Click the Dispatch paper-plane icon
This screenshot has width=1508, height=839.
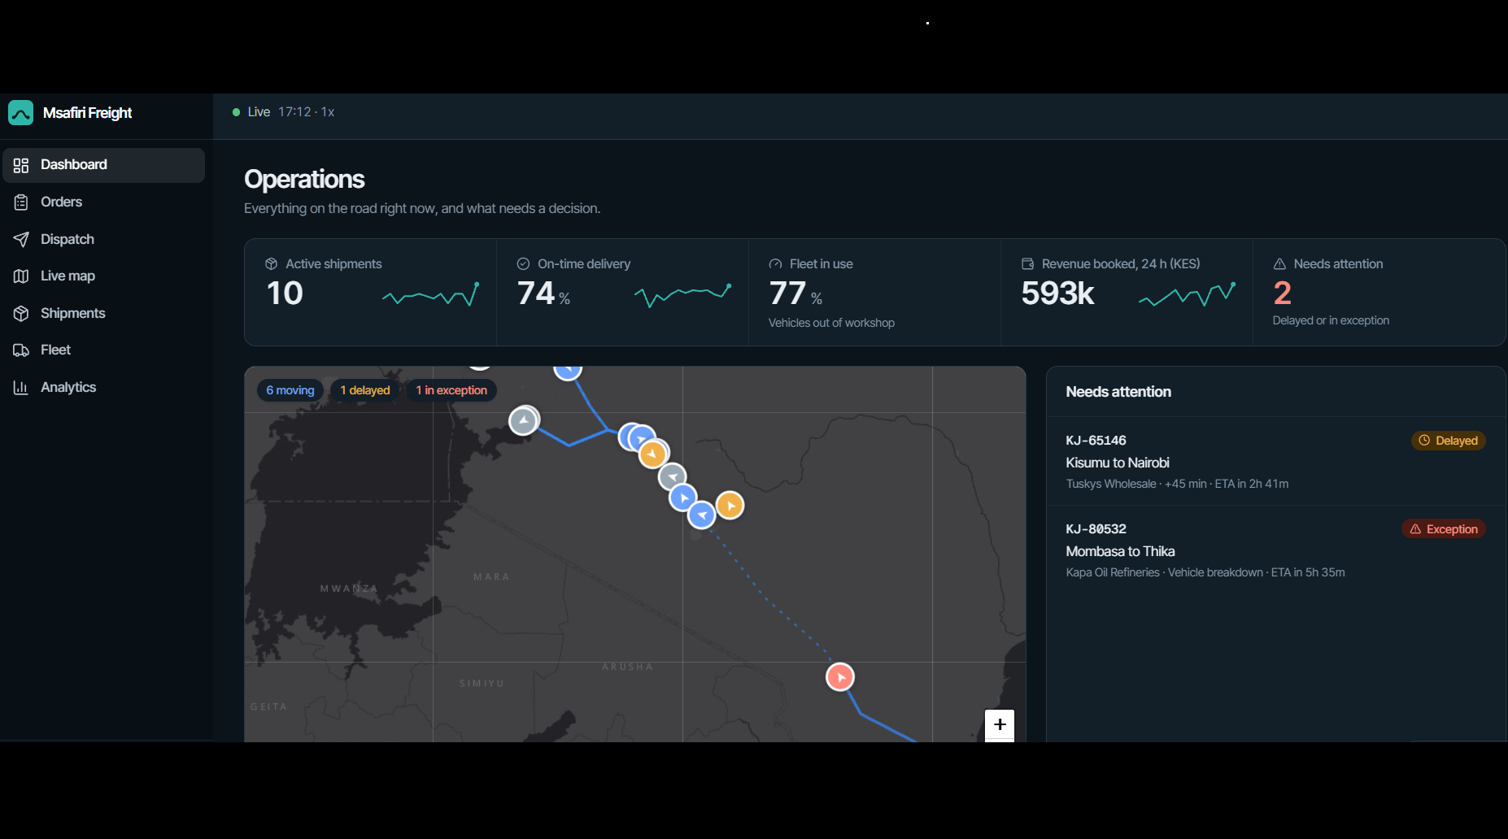(x=21, y=239)
